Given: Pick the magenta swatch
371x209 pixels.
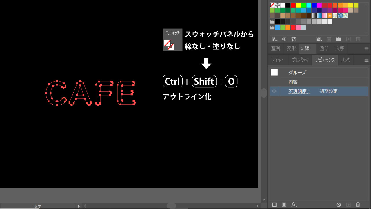Looking at the screenshot, I should pyautogui.click(x=319, y=5).
